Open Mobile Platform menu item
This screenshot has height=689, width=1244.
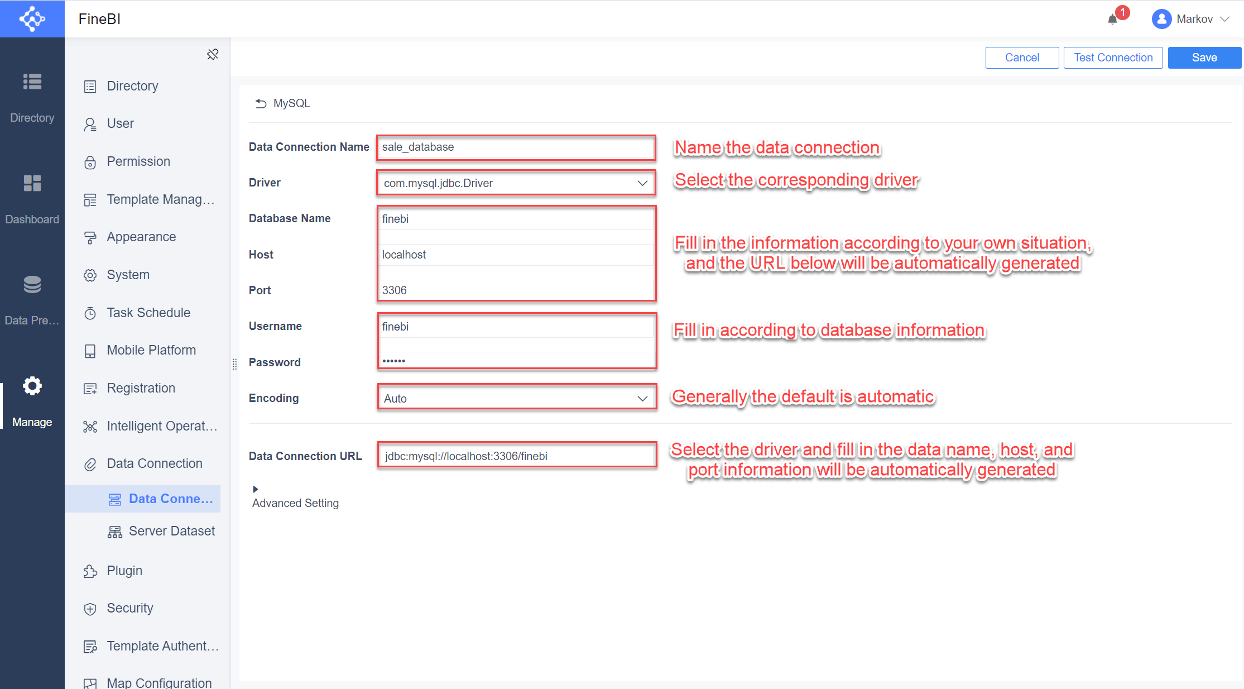tap(147, 350)
